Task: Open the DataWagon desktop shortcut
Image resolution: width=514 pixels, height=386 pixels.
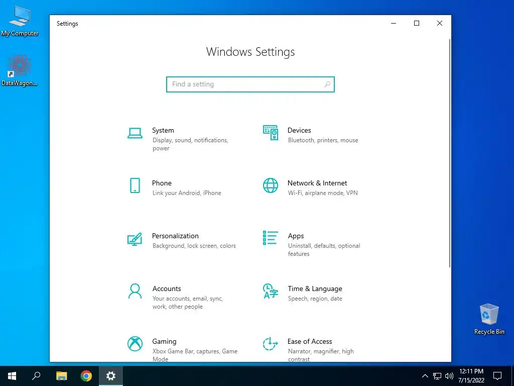Action: point(20,70)
